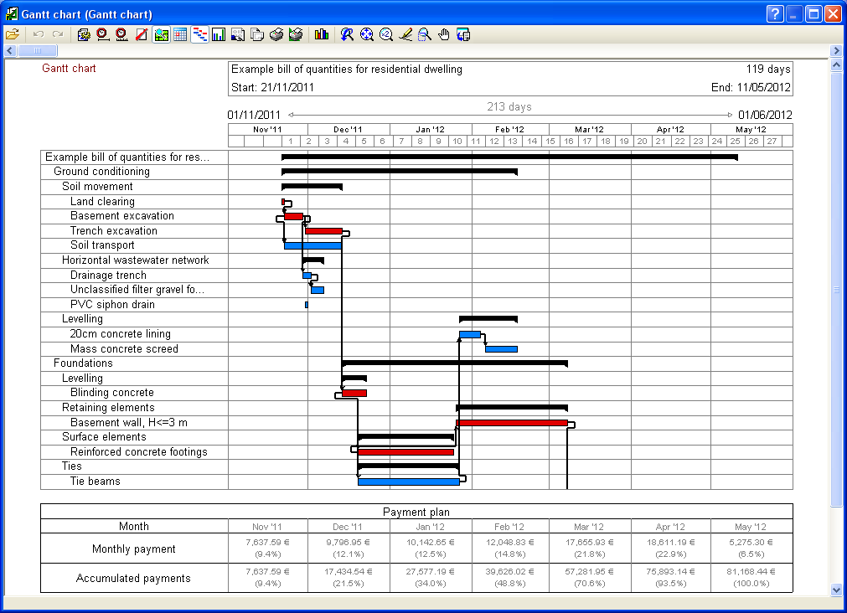847x613 pixels.
Task: Click blue bar for Mass concrete screed
Action: pos(501,349)
